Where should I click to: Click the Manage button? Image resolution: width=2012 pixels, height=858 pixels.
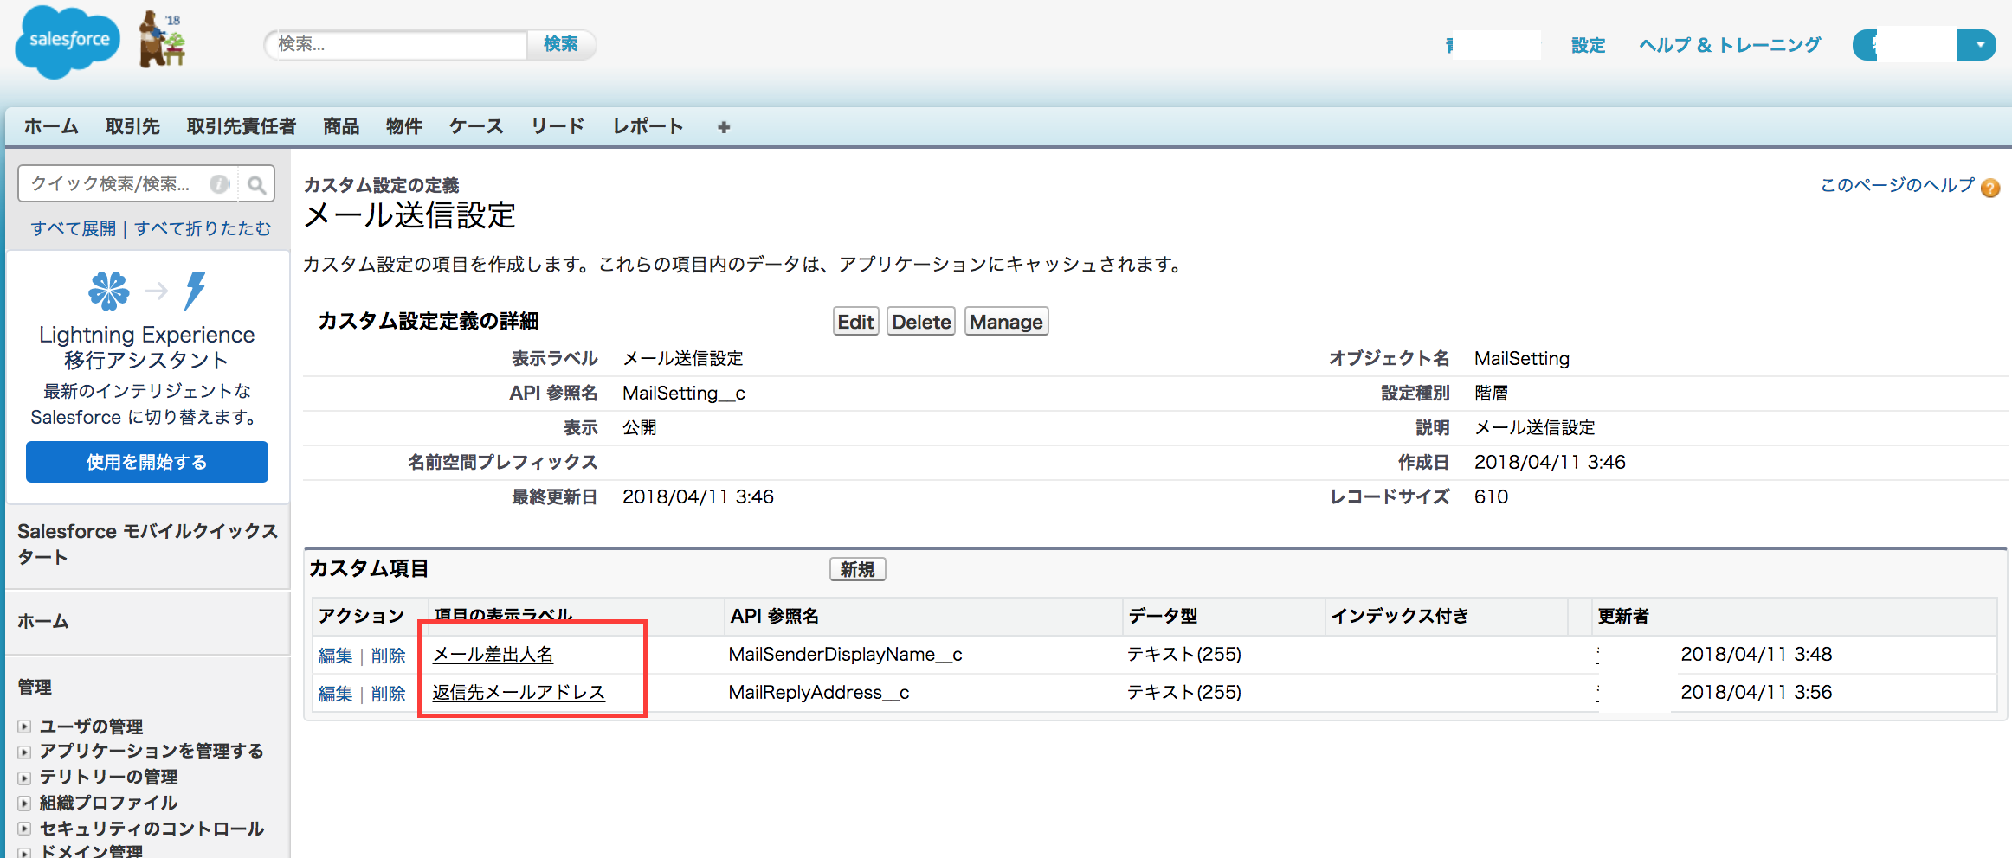pos(1006,321)
